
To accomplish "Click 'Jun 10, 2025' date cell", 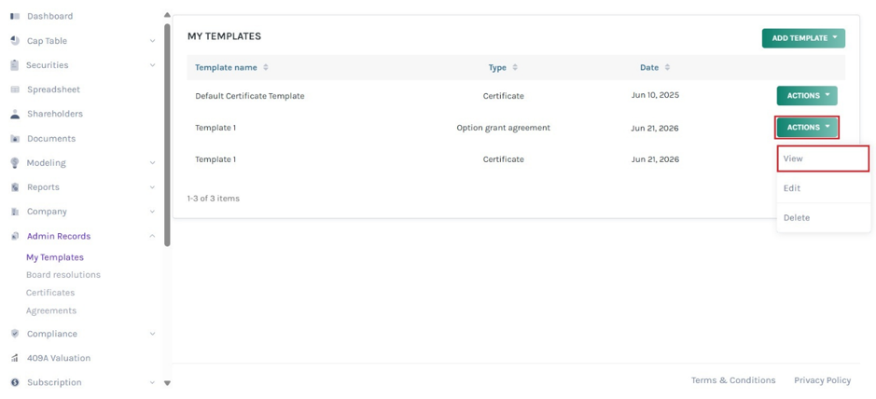I will [655, 95].
